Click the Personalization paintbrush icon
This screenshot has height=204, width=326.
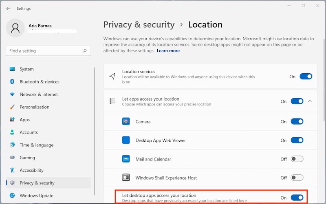[x=12, y=107]
